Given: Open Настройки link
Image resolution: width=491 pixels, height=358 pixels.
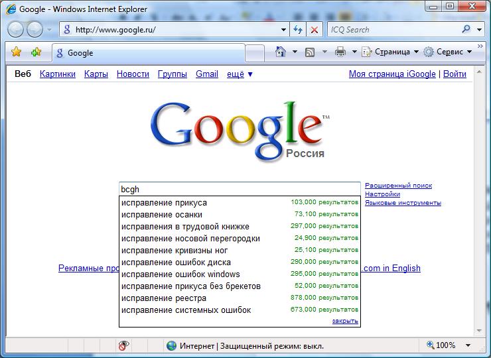Looking at the screenshot, I should [x=382, y=194].
